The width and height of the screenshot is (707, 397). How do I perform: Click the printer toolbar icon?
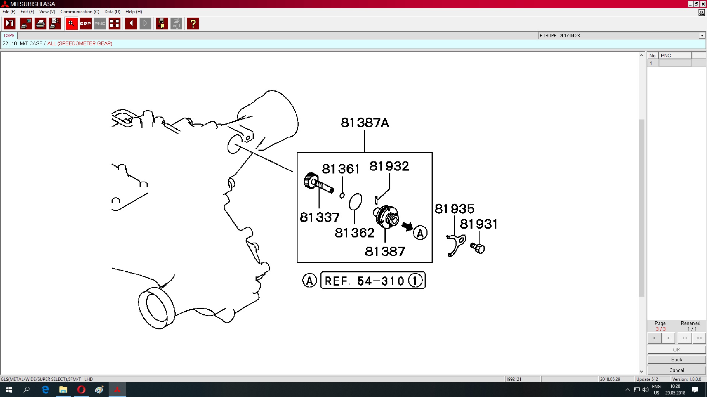(x=41, y=24)
